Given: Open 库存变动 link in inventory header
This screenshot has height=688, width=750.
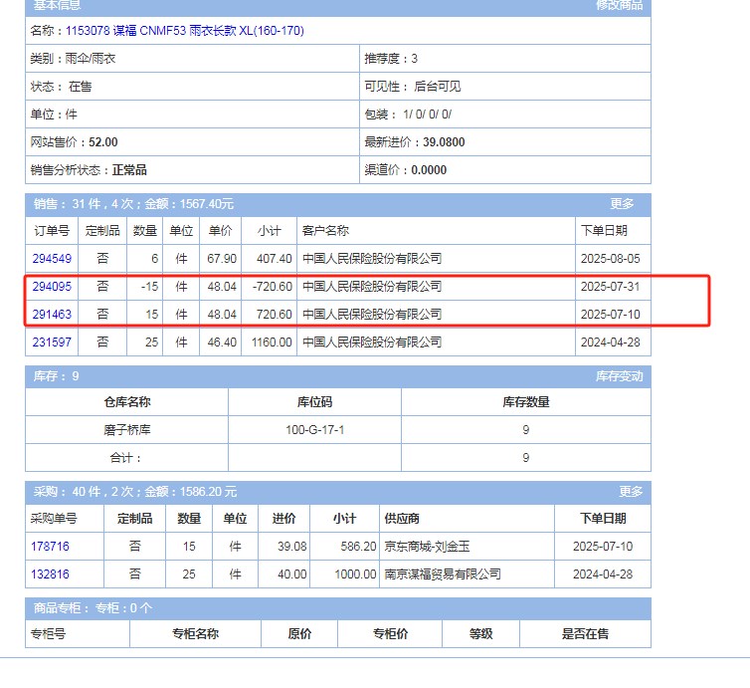Looking at the screenshot, I should [619, 376].
